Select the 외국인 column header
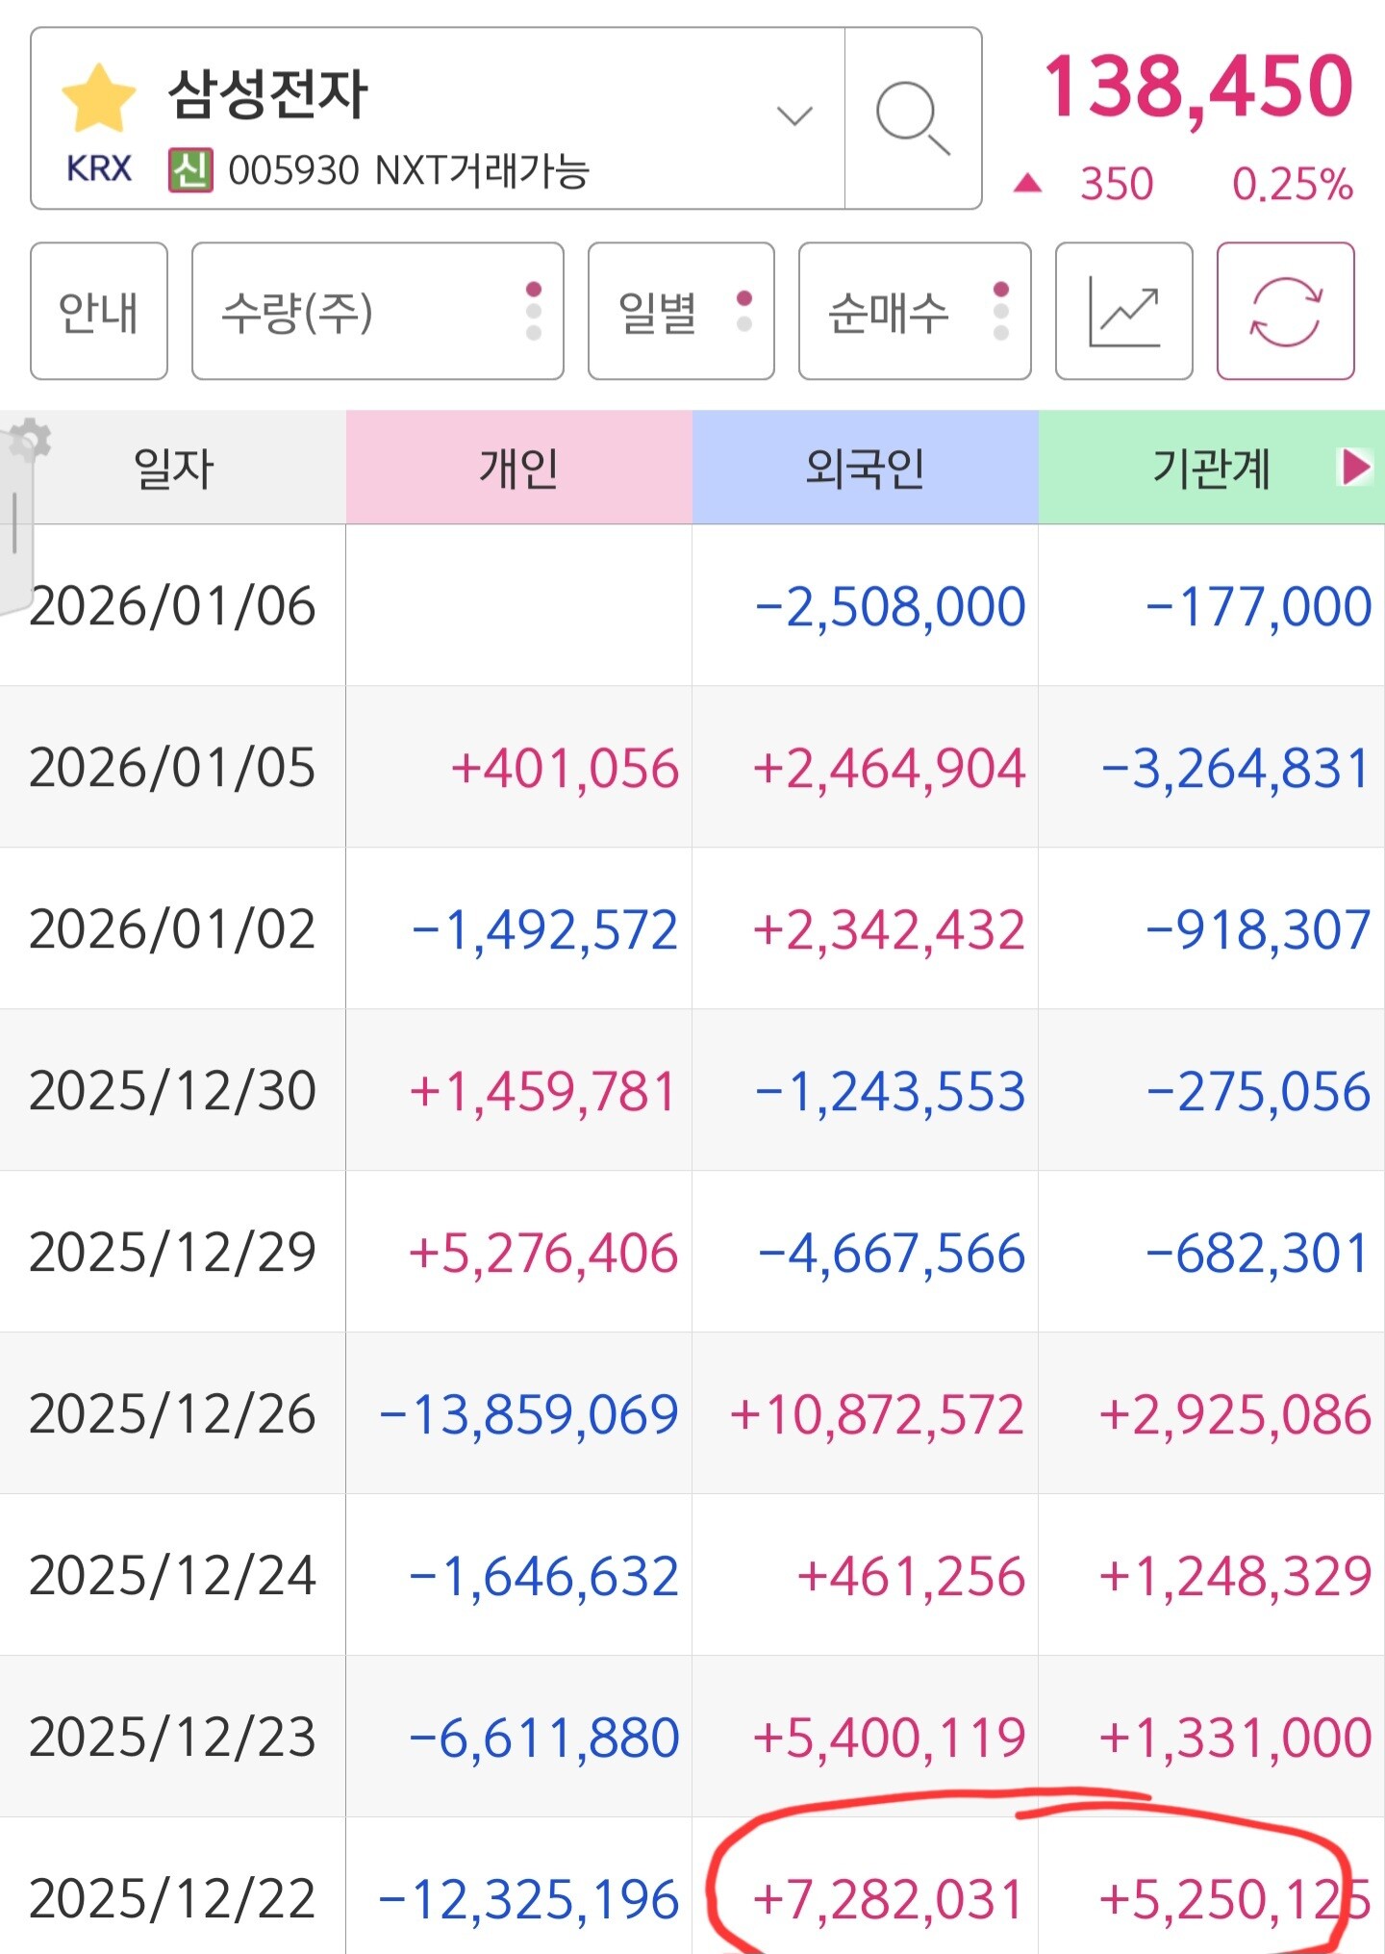The width and height of the screenshot is (1385, 1954). 866,468
